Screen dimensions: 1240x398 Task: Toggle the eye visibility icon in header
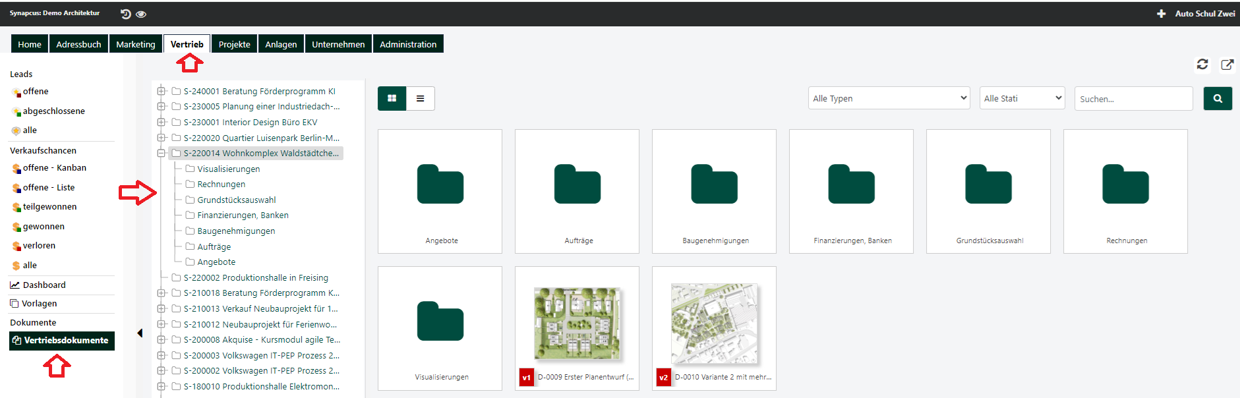point(141,14)
